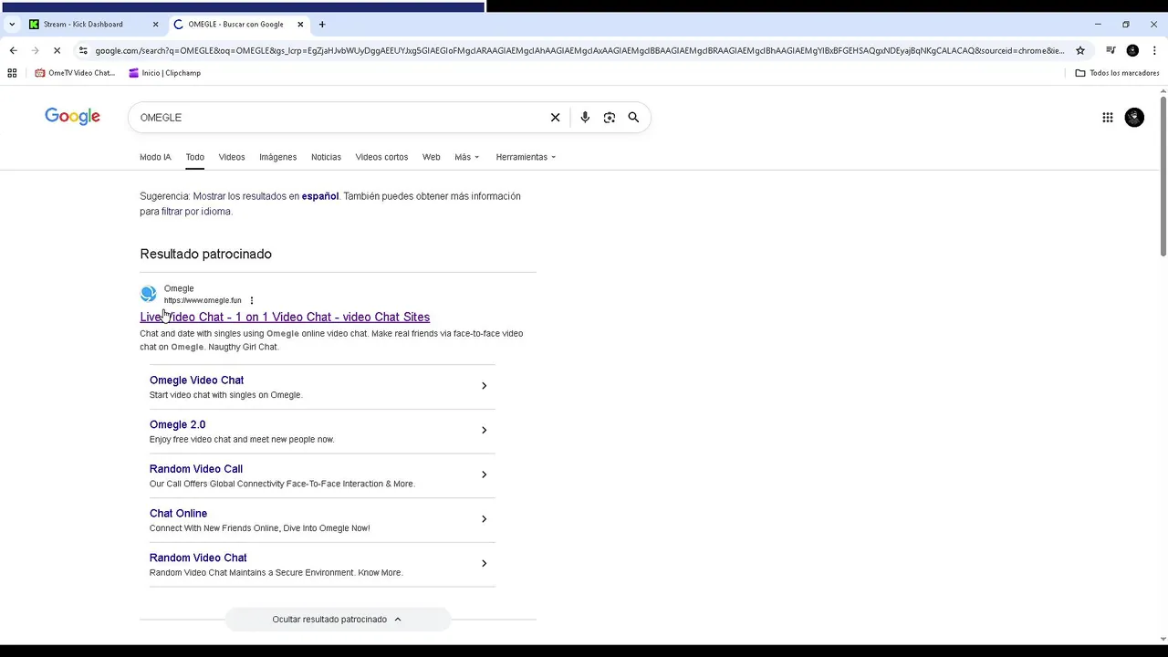Open the Google apps grid icon
Screen dimensions: 1168x657
pos(1108,118)
